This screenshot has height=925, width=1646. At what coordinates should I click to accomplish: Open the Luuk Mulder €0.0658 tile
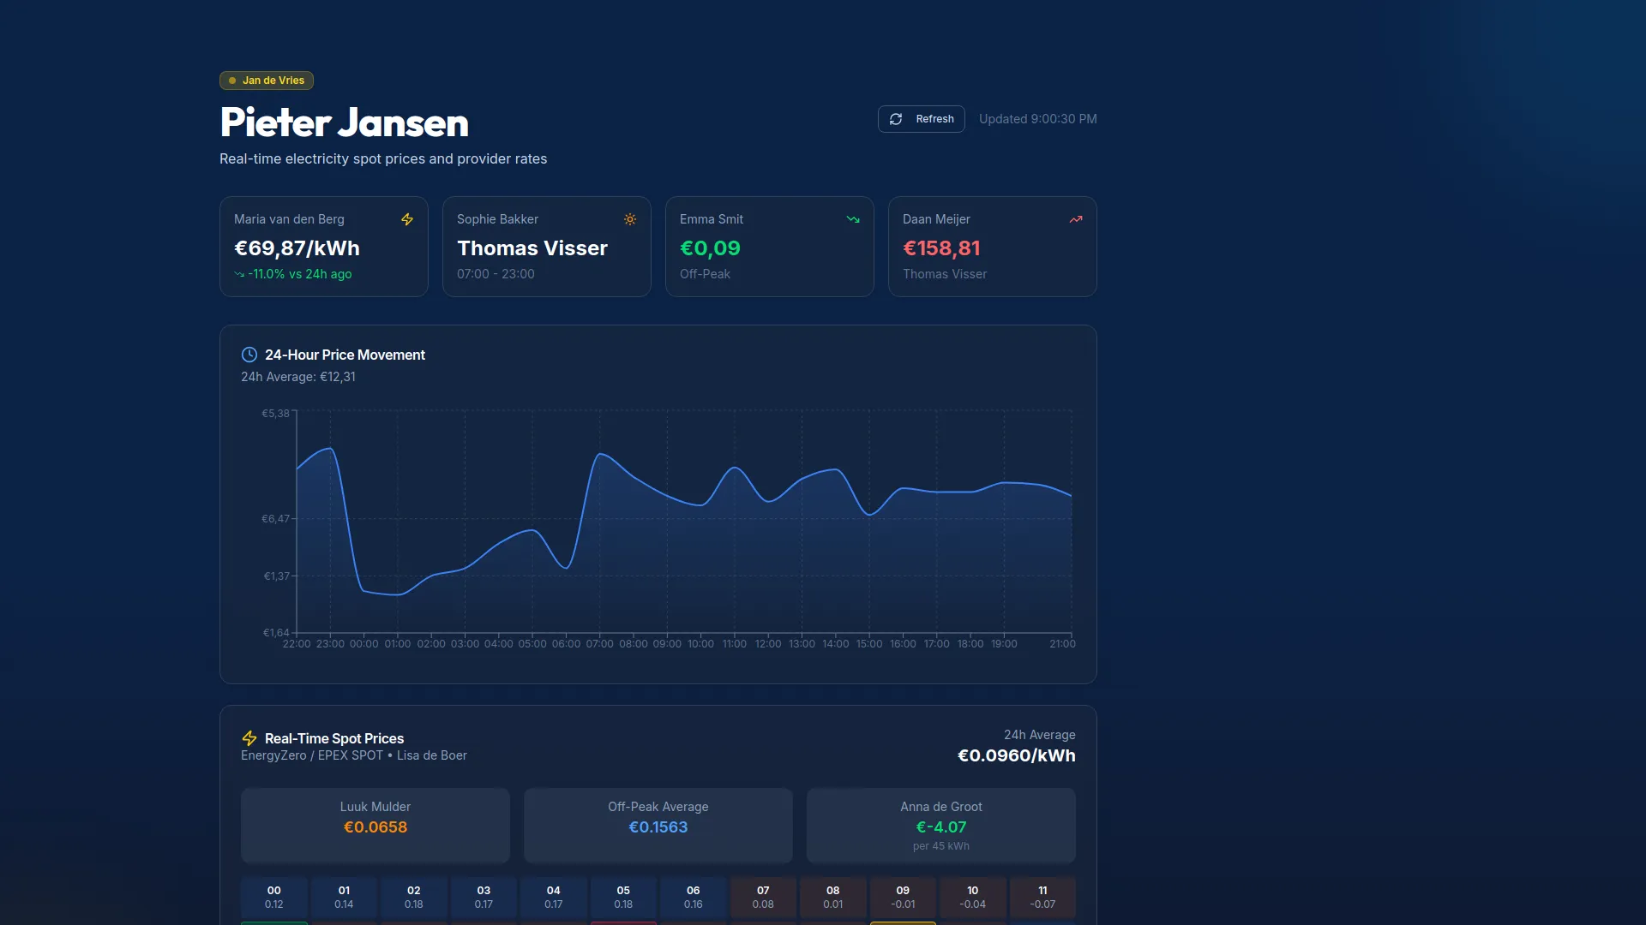[375, 826]
